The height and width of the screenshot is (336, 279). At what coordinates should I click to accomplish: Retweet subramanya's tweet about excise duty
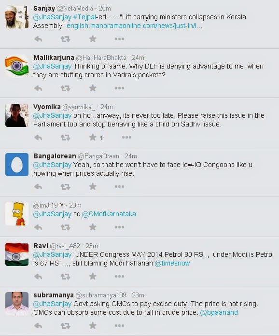click(65, 326)
